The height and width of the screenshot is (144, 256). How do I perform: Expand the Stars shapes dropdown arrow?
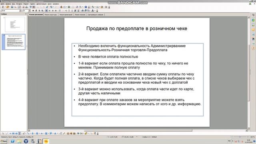point(58,133)
